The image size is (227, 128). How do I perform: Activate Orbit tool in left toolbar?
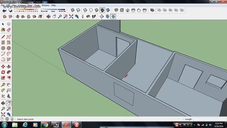pyautogui.click(x=3, y=103)
